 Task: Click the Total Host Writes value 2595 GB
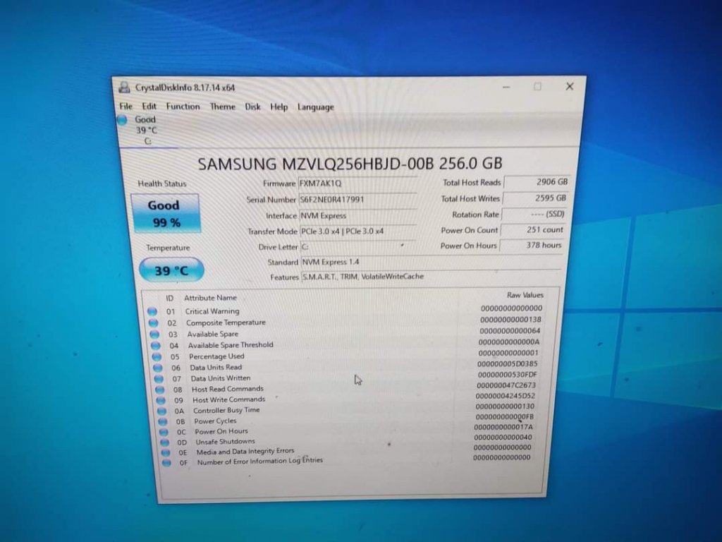point(535,198)
